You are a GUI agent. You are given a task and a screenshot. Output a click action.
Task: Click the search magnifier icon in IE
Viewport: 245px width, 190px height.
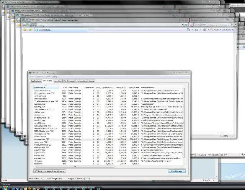tap(232, 24)
